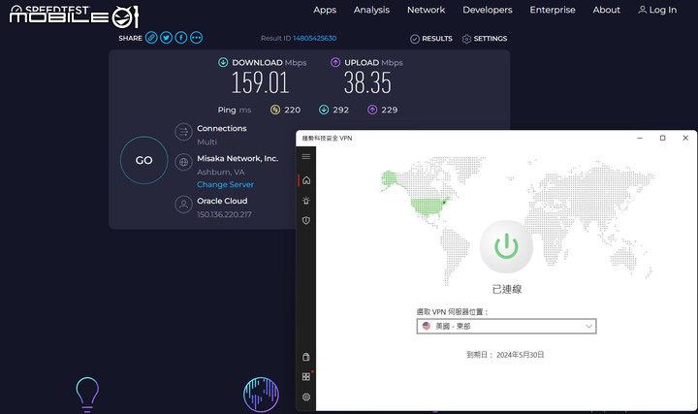Open more share options icon
698x414 pixels.
pos(196,38)
